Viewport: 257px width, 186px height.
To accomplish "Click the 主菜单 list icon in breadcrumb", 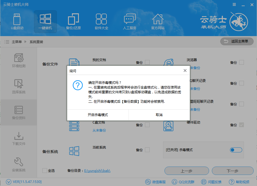I will tap(7, 42).
